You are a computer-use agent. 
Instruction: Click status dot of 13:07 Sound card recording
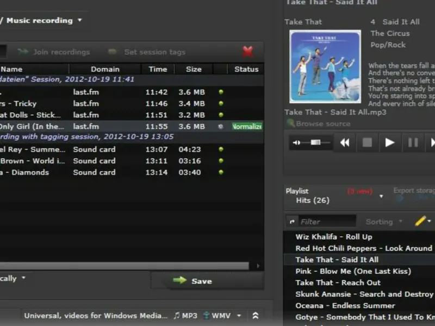point(221,149)
